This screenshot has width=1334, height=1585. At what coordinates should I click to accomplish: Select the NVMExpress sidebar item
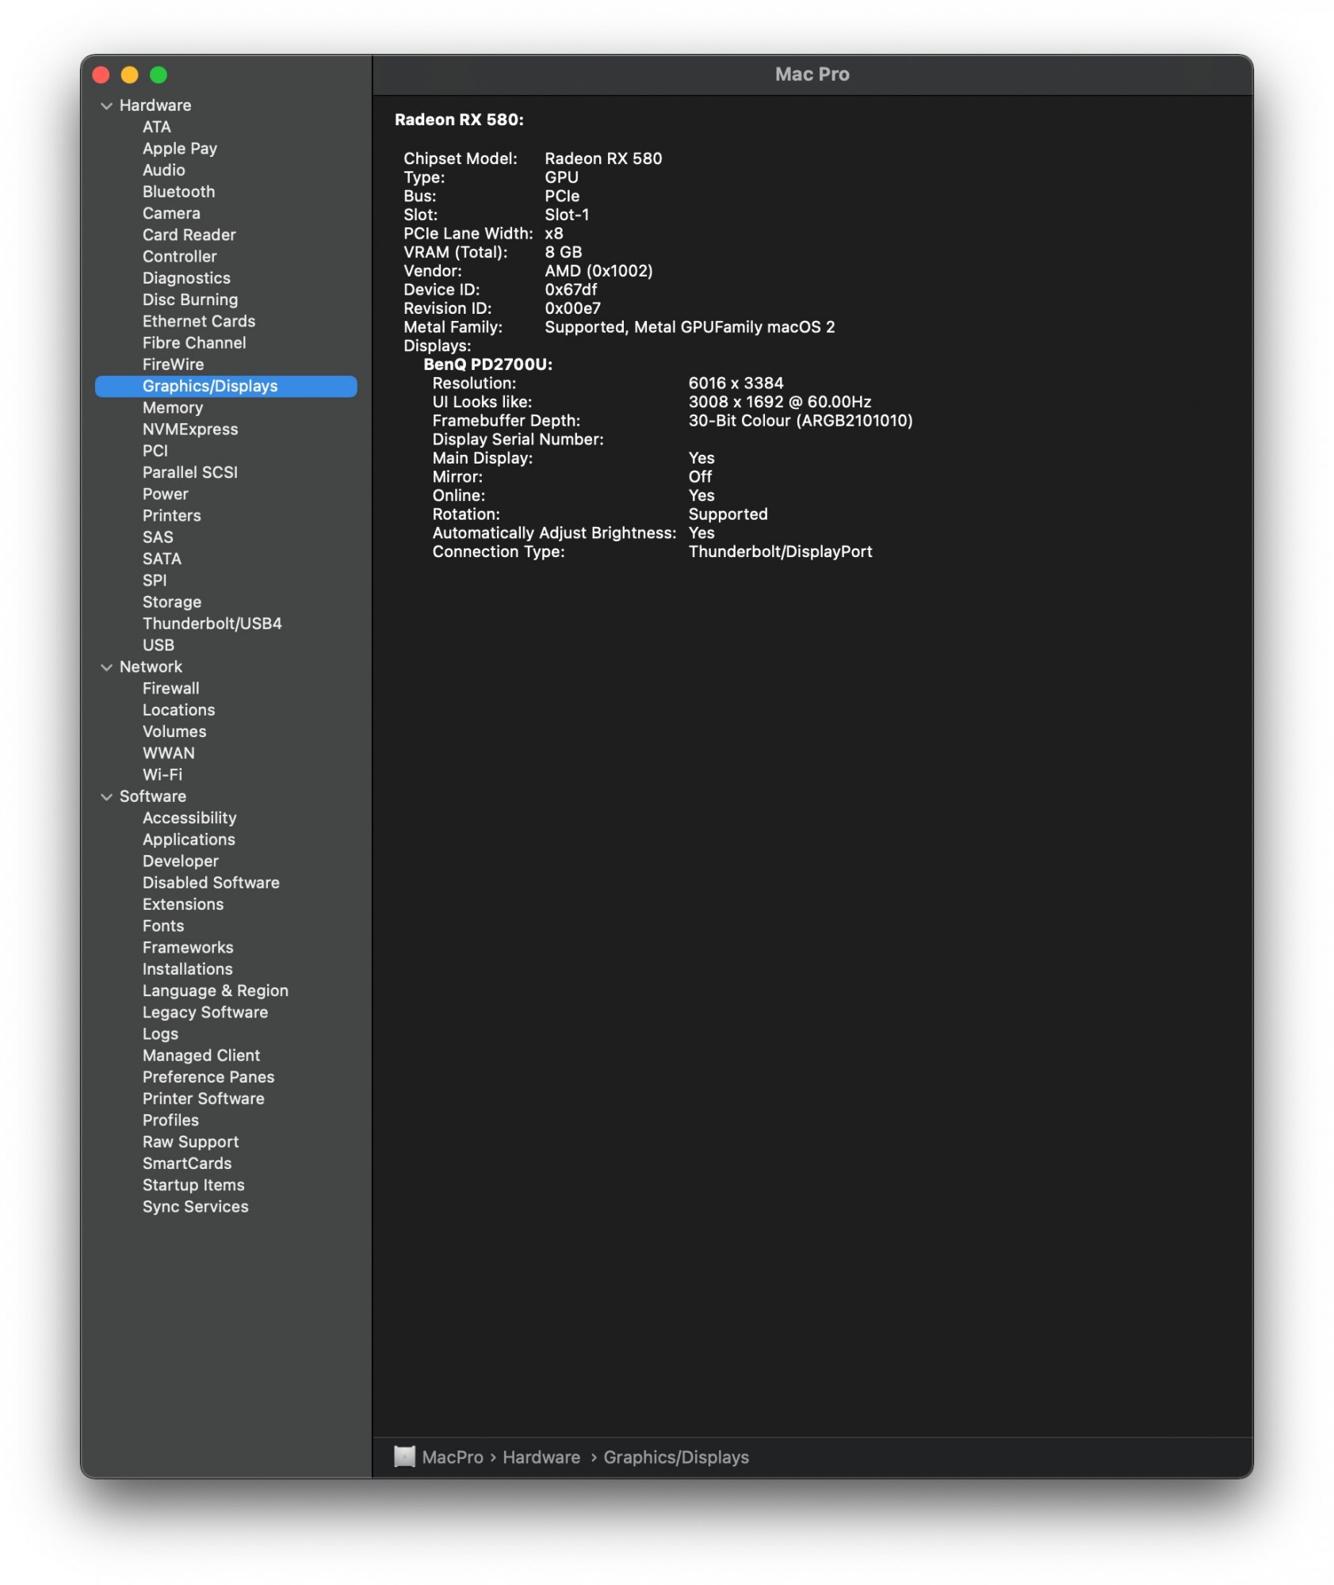[x=190, y=430]
